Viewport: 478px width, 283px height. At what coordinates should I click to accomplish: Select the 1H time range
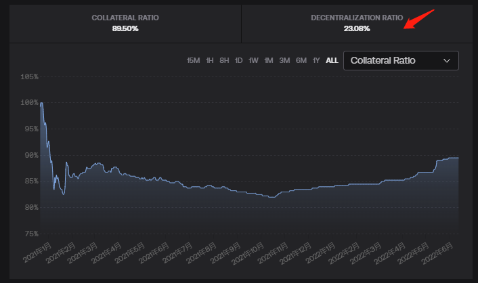(x=210, y=60)
